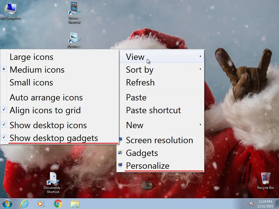The width and height of the screenshot is (279, 209).
Task: Enable Auto arrange icons
Action: [60, 97]
